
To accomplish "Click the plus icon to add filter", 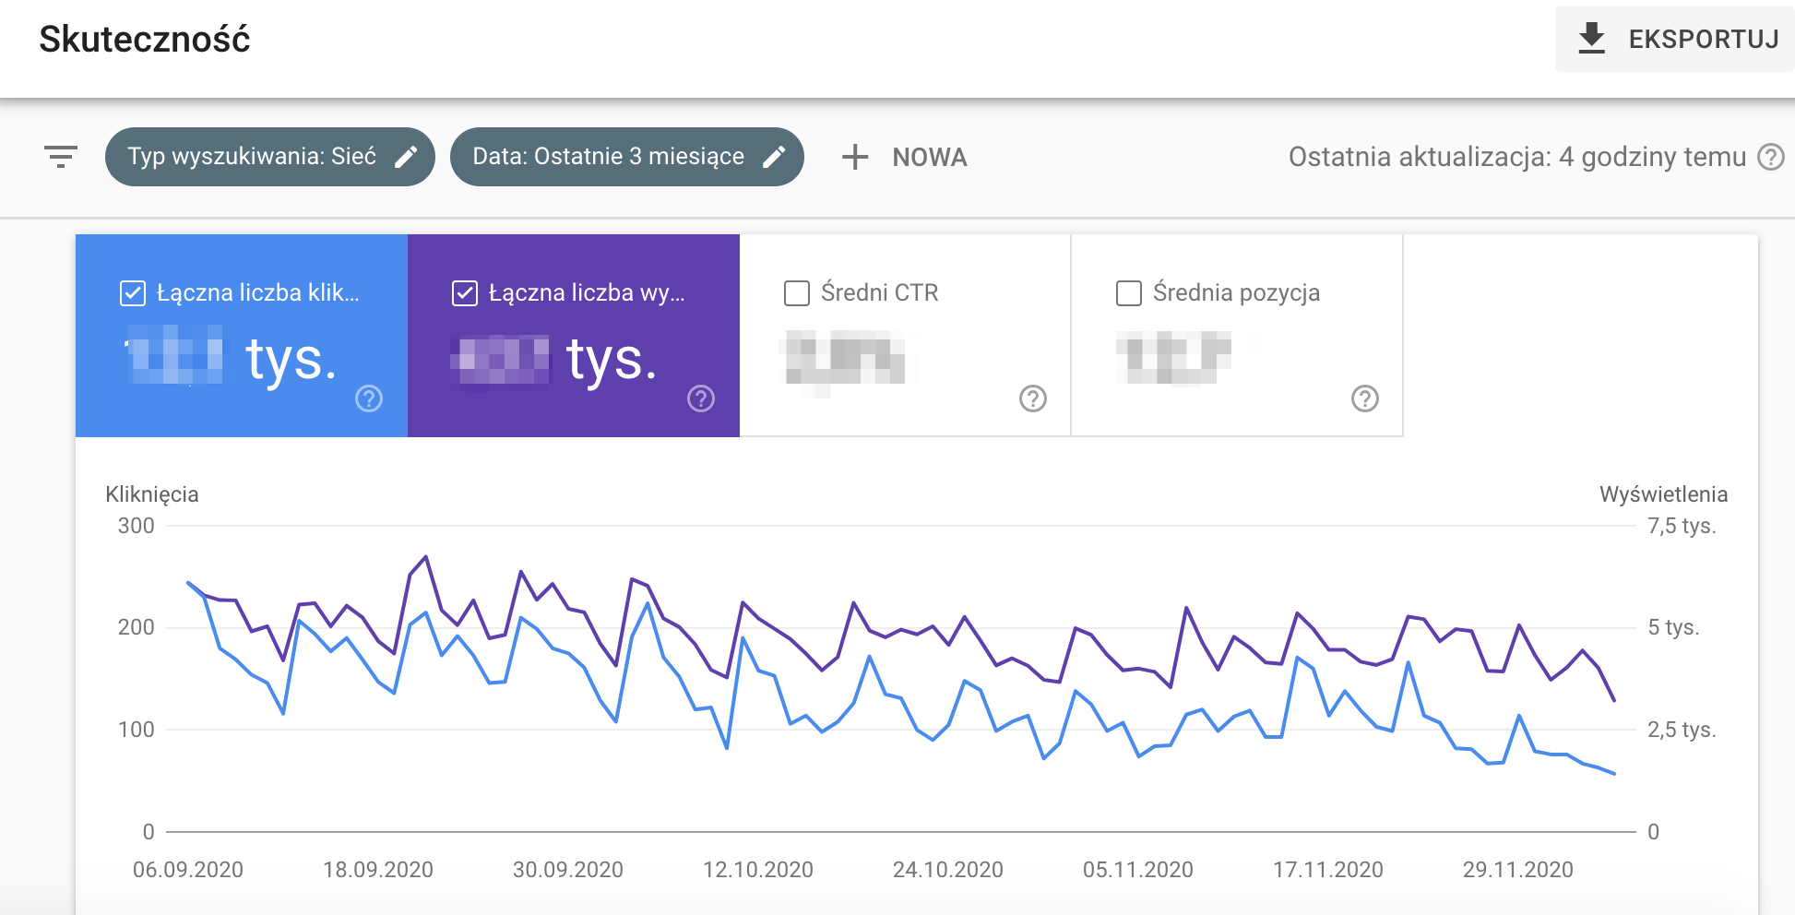I will tap(855, 157).
